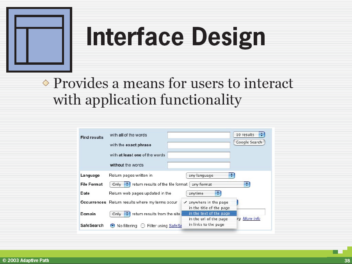Open the Domain Only dropdown

click(120, 214)
